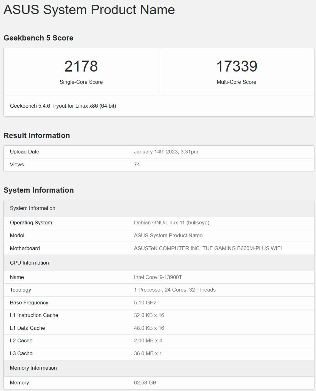Image resolution: width=316 pixels, height=391 pixels.
Task: Select the upload date January 14th 2023
Action: (166, 152)
